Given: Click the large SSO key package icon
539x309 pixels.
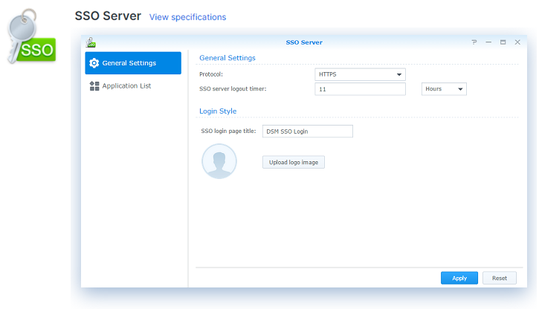Looking at the screenshot, I should [32, 36].
